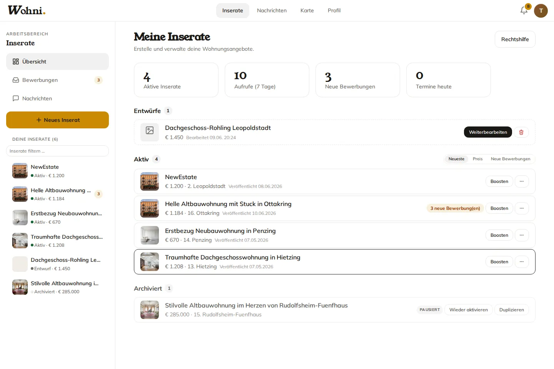Open more options for Traumhafte Dachgeschosswohnung listing
Screen dimensions: 554x369
coord(522,262)
